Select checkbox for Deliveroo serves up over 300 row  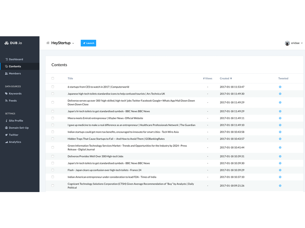pyautogui.click(x=53, y=102)
